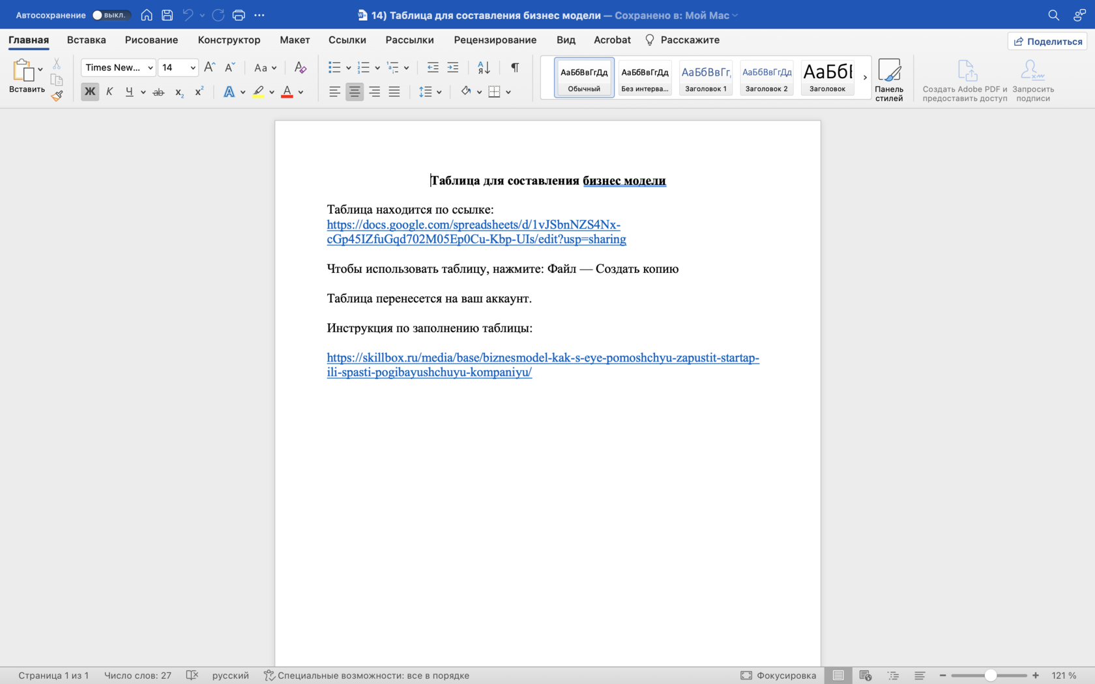
Task: Apply strikethrough formatting
Action: 158,92
